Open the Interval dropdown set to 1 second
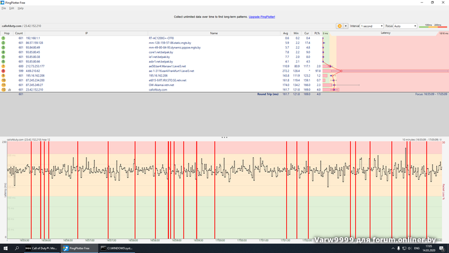449x253 pixels. (374, 26)
